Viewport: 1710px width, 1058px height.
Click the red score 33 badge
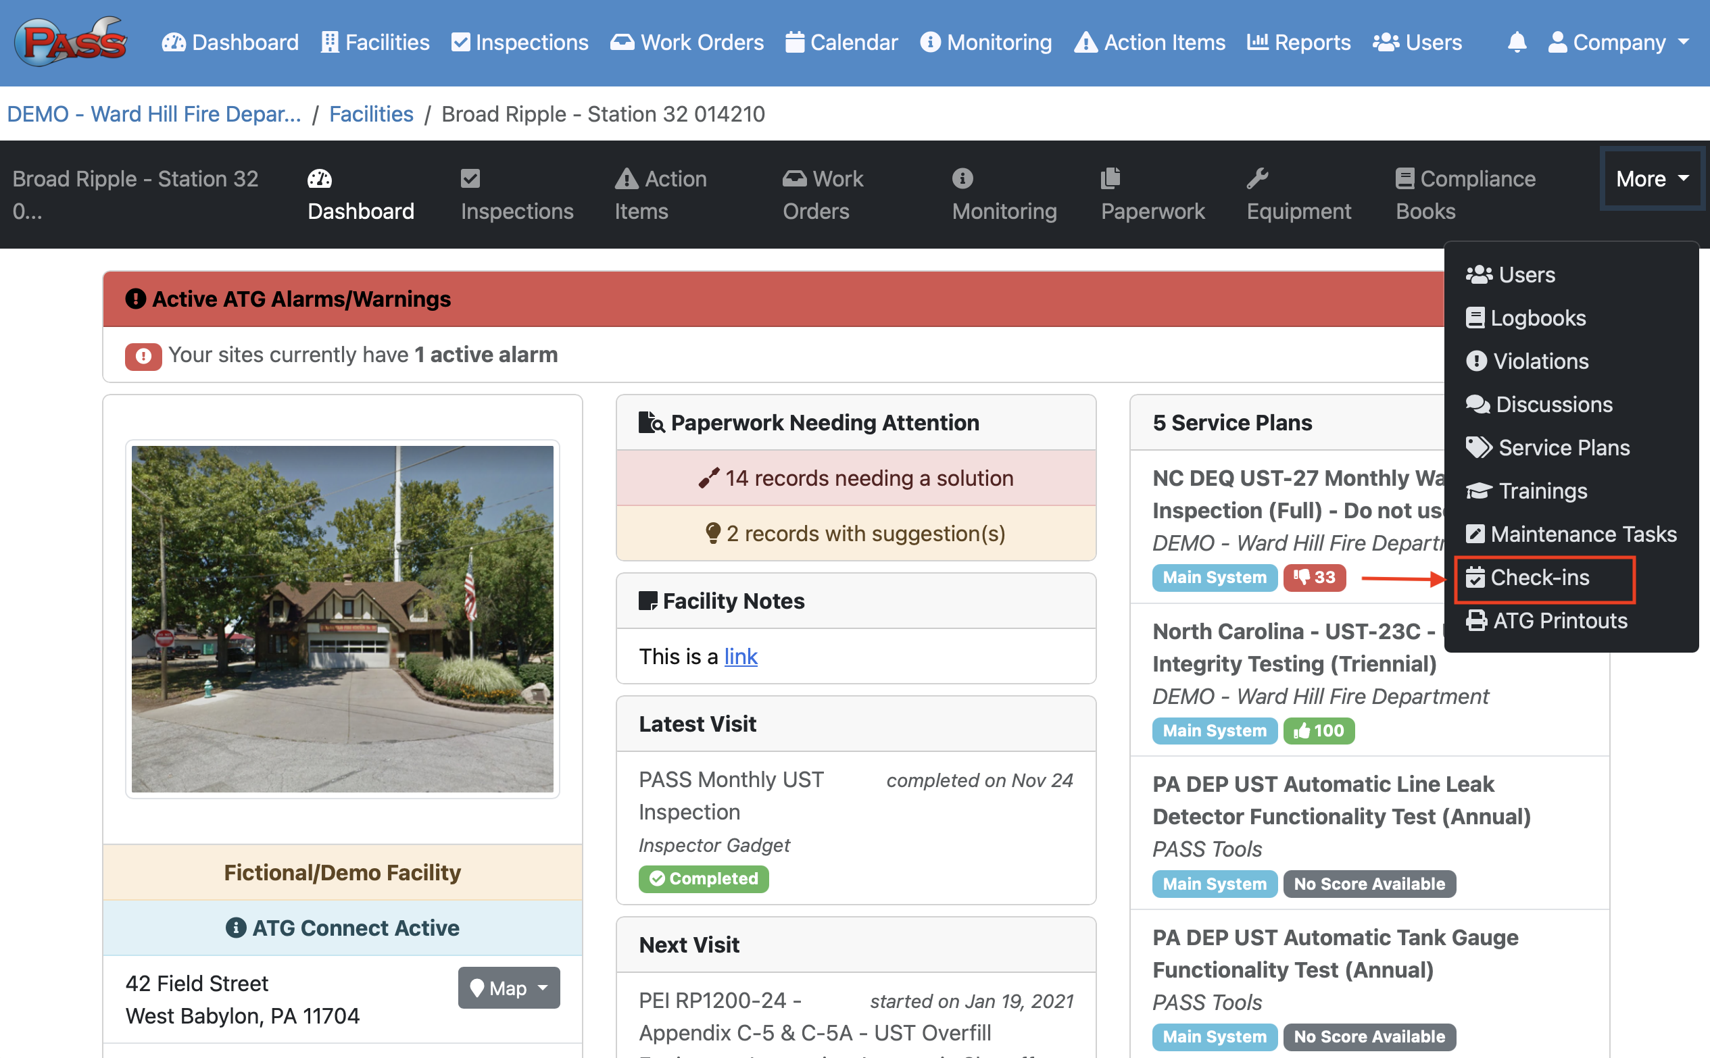click(x=1314, y=577)
